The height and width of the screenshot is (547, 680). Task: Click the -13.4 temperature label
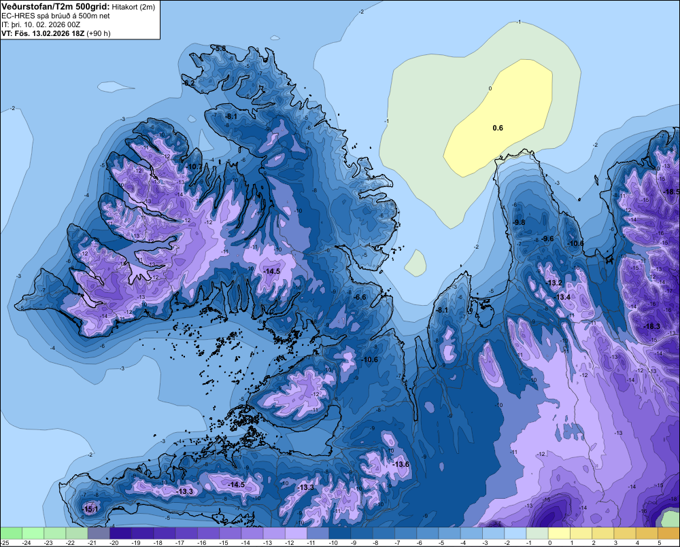point(562,297)
